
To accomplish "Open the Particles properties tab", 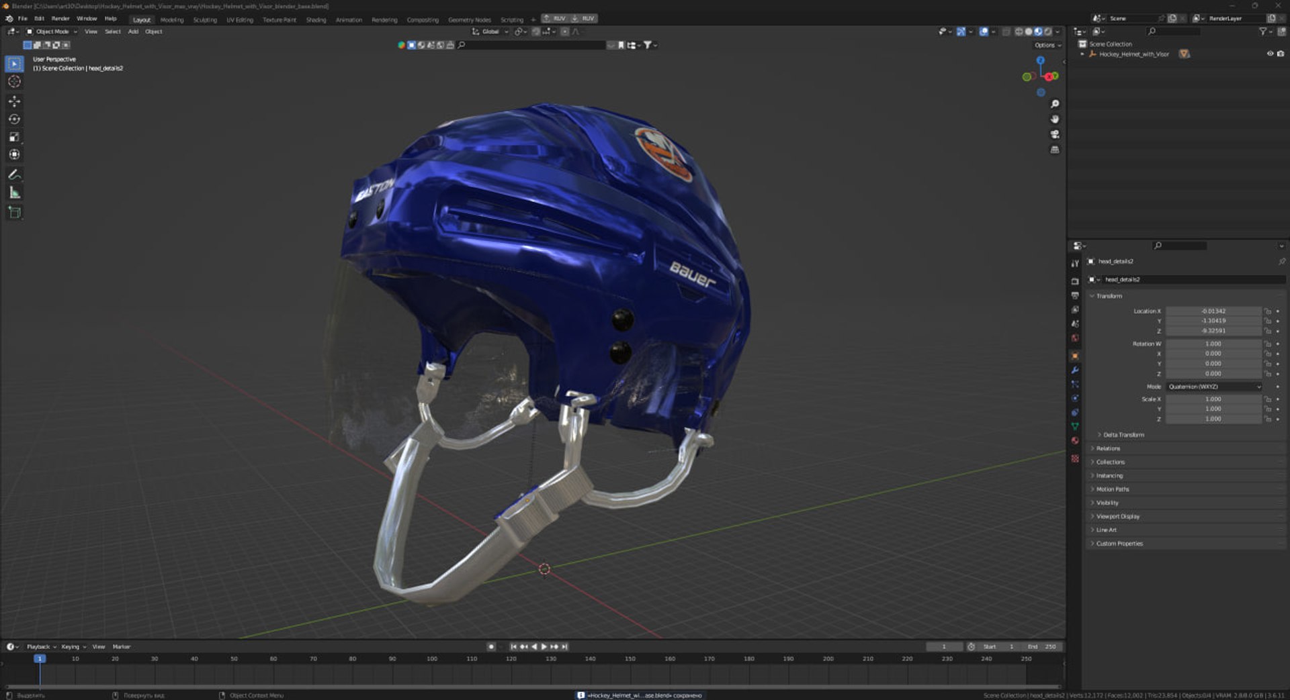I will [x=1075, y=384].
